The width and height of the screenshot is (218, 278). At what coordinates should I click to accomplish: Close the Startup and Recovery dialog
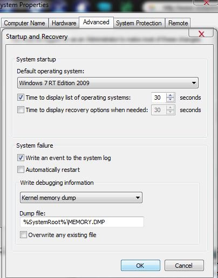201,33
